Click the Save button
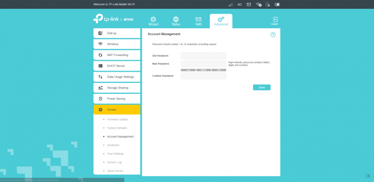Viewport: 374px width, 182px height. [262, 87]
